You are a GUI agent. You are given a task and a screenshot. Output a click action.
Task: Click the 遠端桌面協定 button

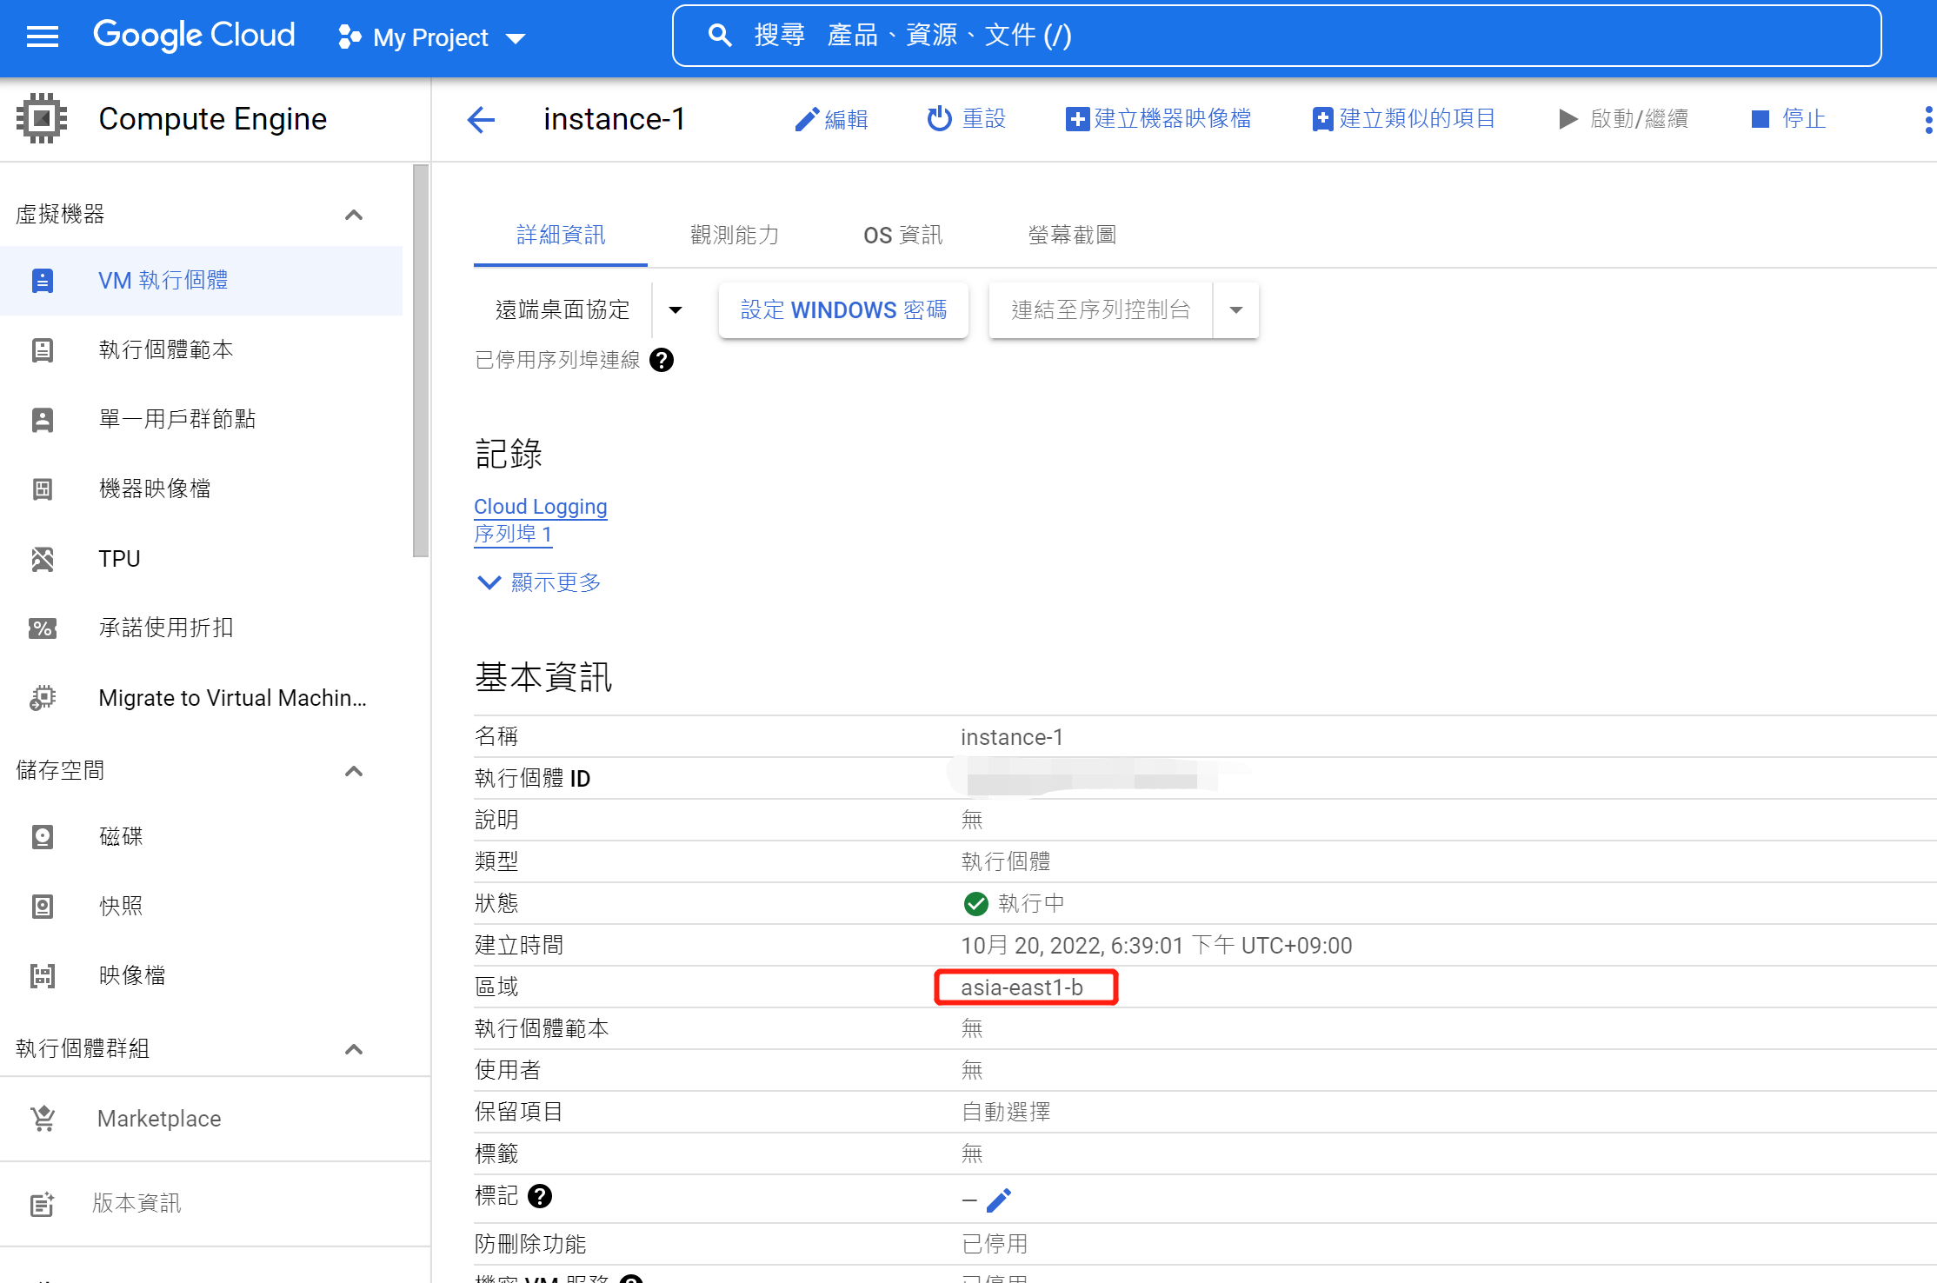(562, 310)
